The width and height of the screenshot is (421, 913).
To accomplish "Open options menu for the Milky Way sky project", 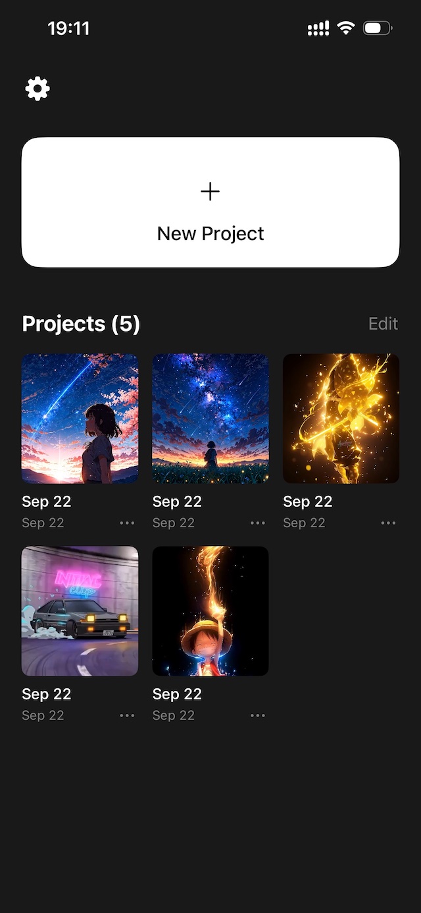I will [x=257, y=522].
